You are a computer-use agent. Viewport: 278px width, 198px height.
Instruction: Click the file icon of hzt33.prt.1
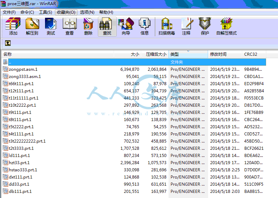pyautogui.click(x=6, y=163)
